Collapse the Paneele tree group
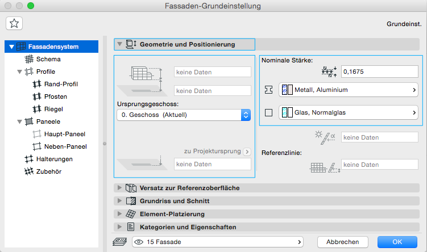This screenshot has height=252, width=427. tap(20, 121)
